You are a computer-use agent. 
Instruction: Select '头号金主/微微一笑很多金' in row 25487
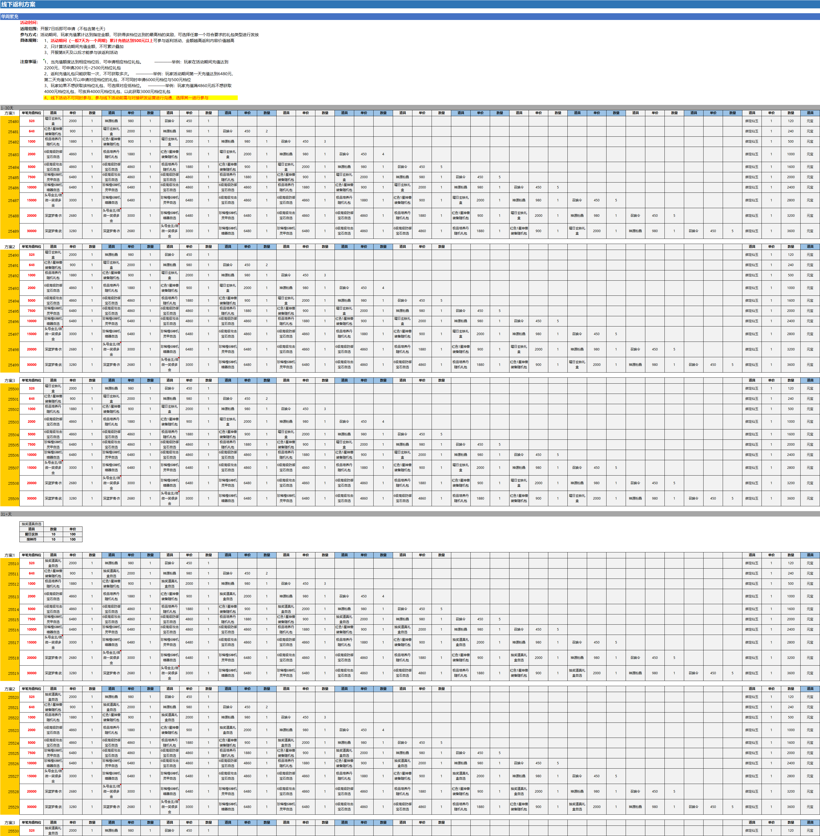click(x=53, y=200)
